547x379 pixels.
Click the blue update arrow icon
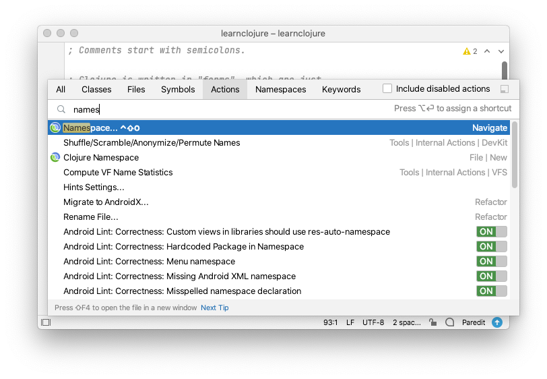coord(497,322)
